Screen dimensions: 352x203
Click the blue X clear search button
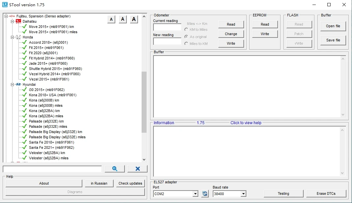tap(137, 169)
